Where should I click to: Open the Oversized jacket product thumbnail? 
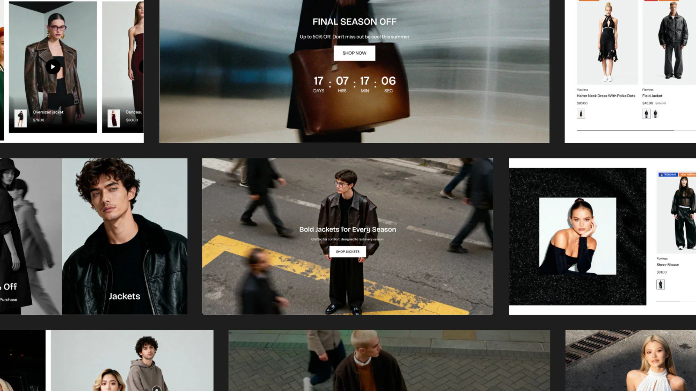click(x=20, y=118)
